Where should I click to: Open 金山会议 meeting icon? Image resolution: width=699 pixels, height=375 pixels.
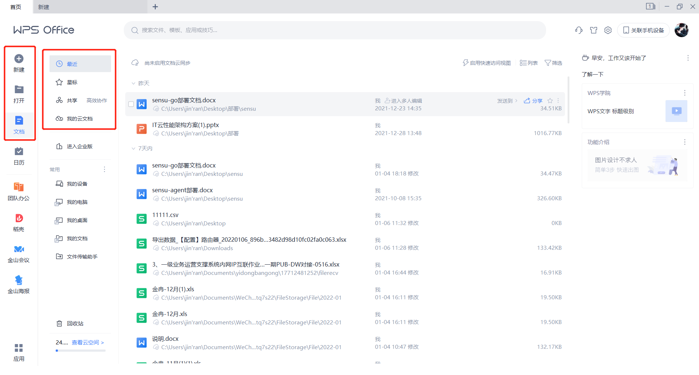[19, 254]
